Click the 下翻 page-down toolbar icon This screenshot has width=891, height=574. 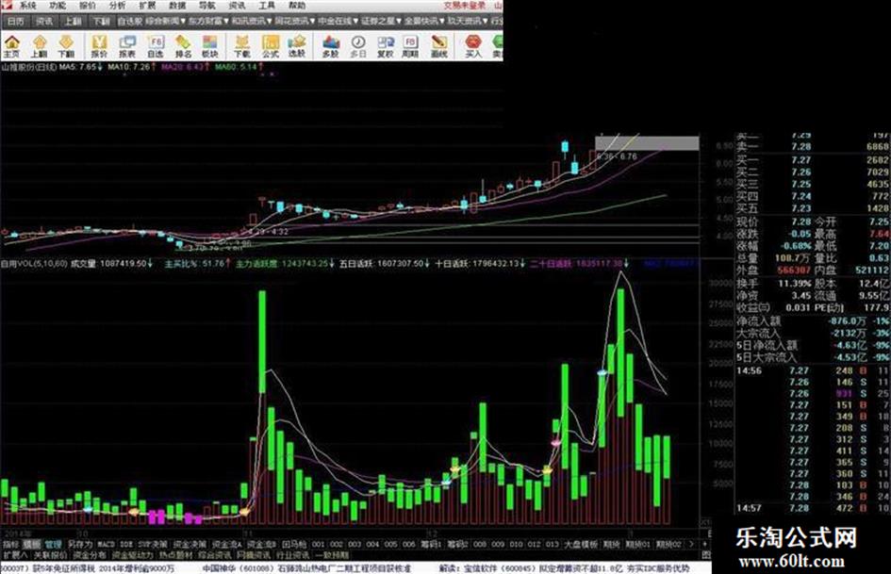[x=66, y=46]
